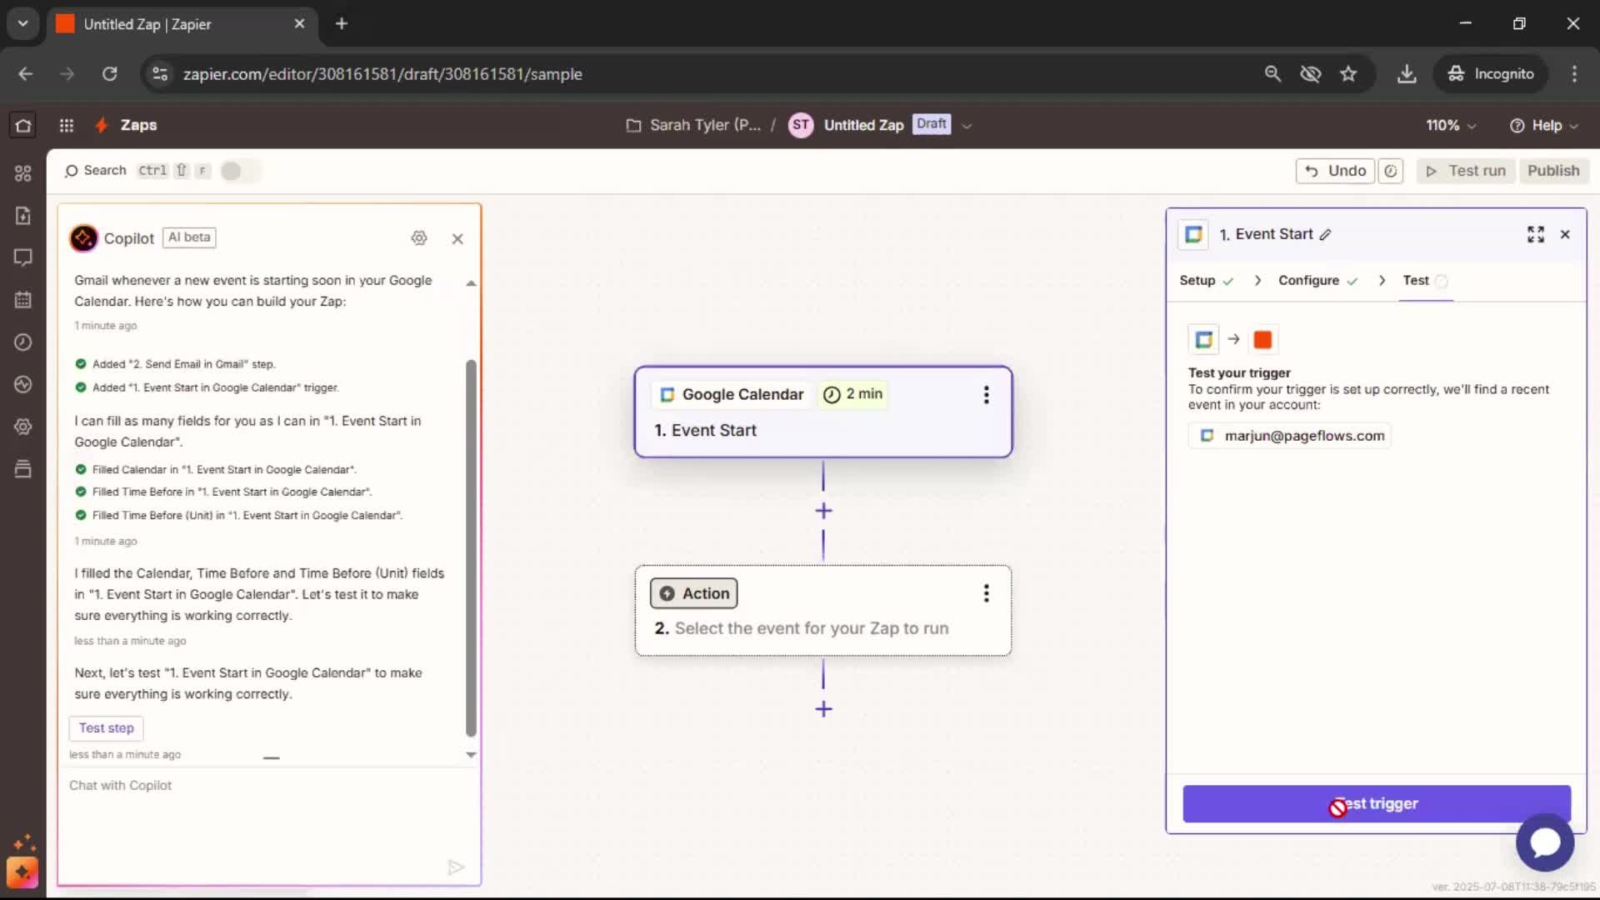The width and height of the screenshot is (1600, 900).
Task: Select the Google Calendar Event Start step card
Action: click(x=823, y=412)
